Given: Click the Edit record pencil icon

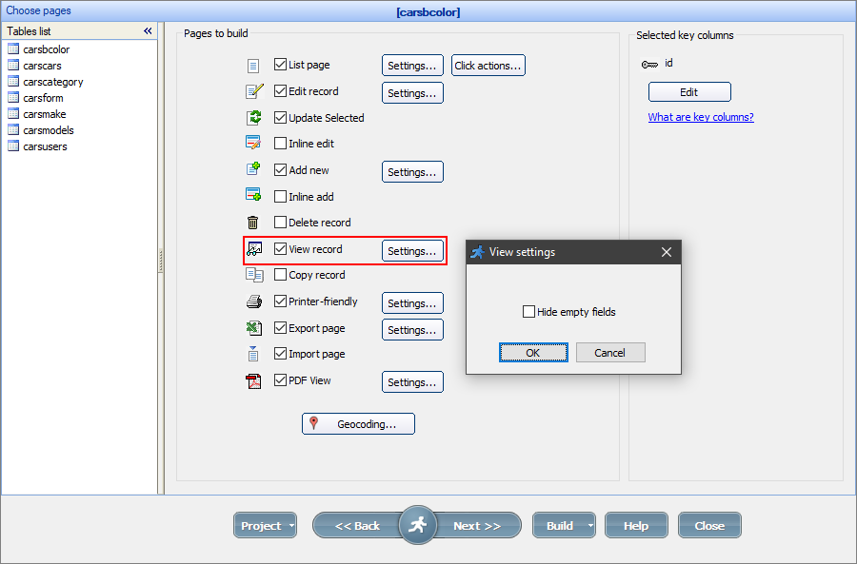Looking at the screenshot, I should click(x=251, y=90).
